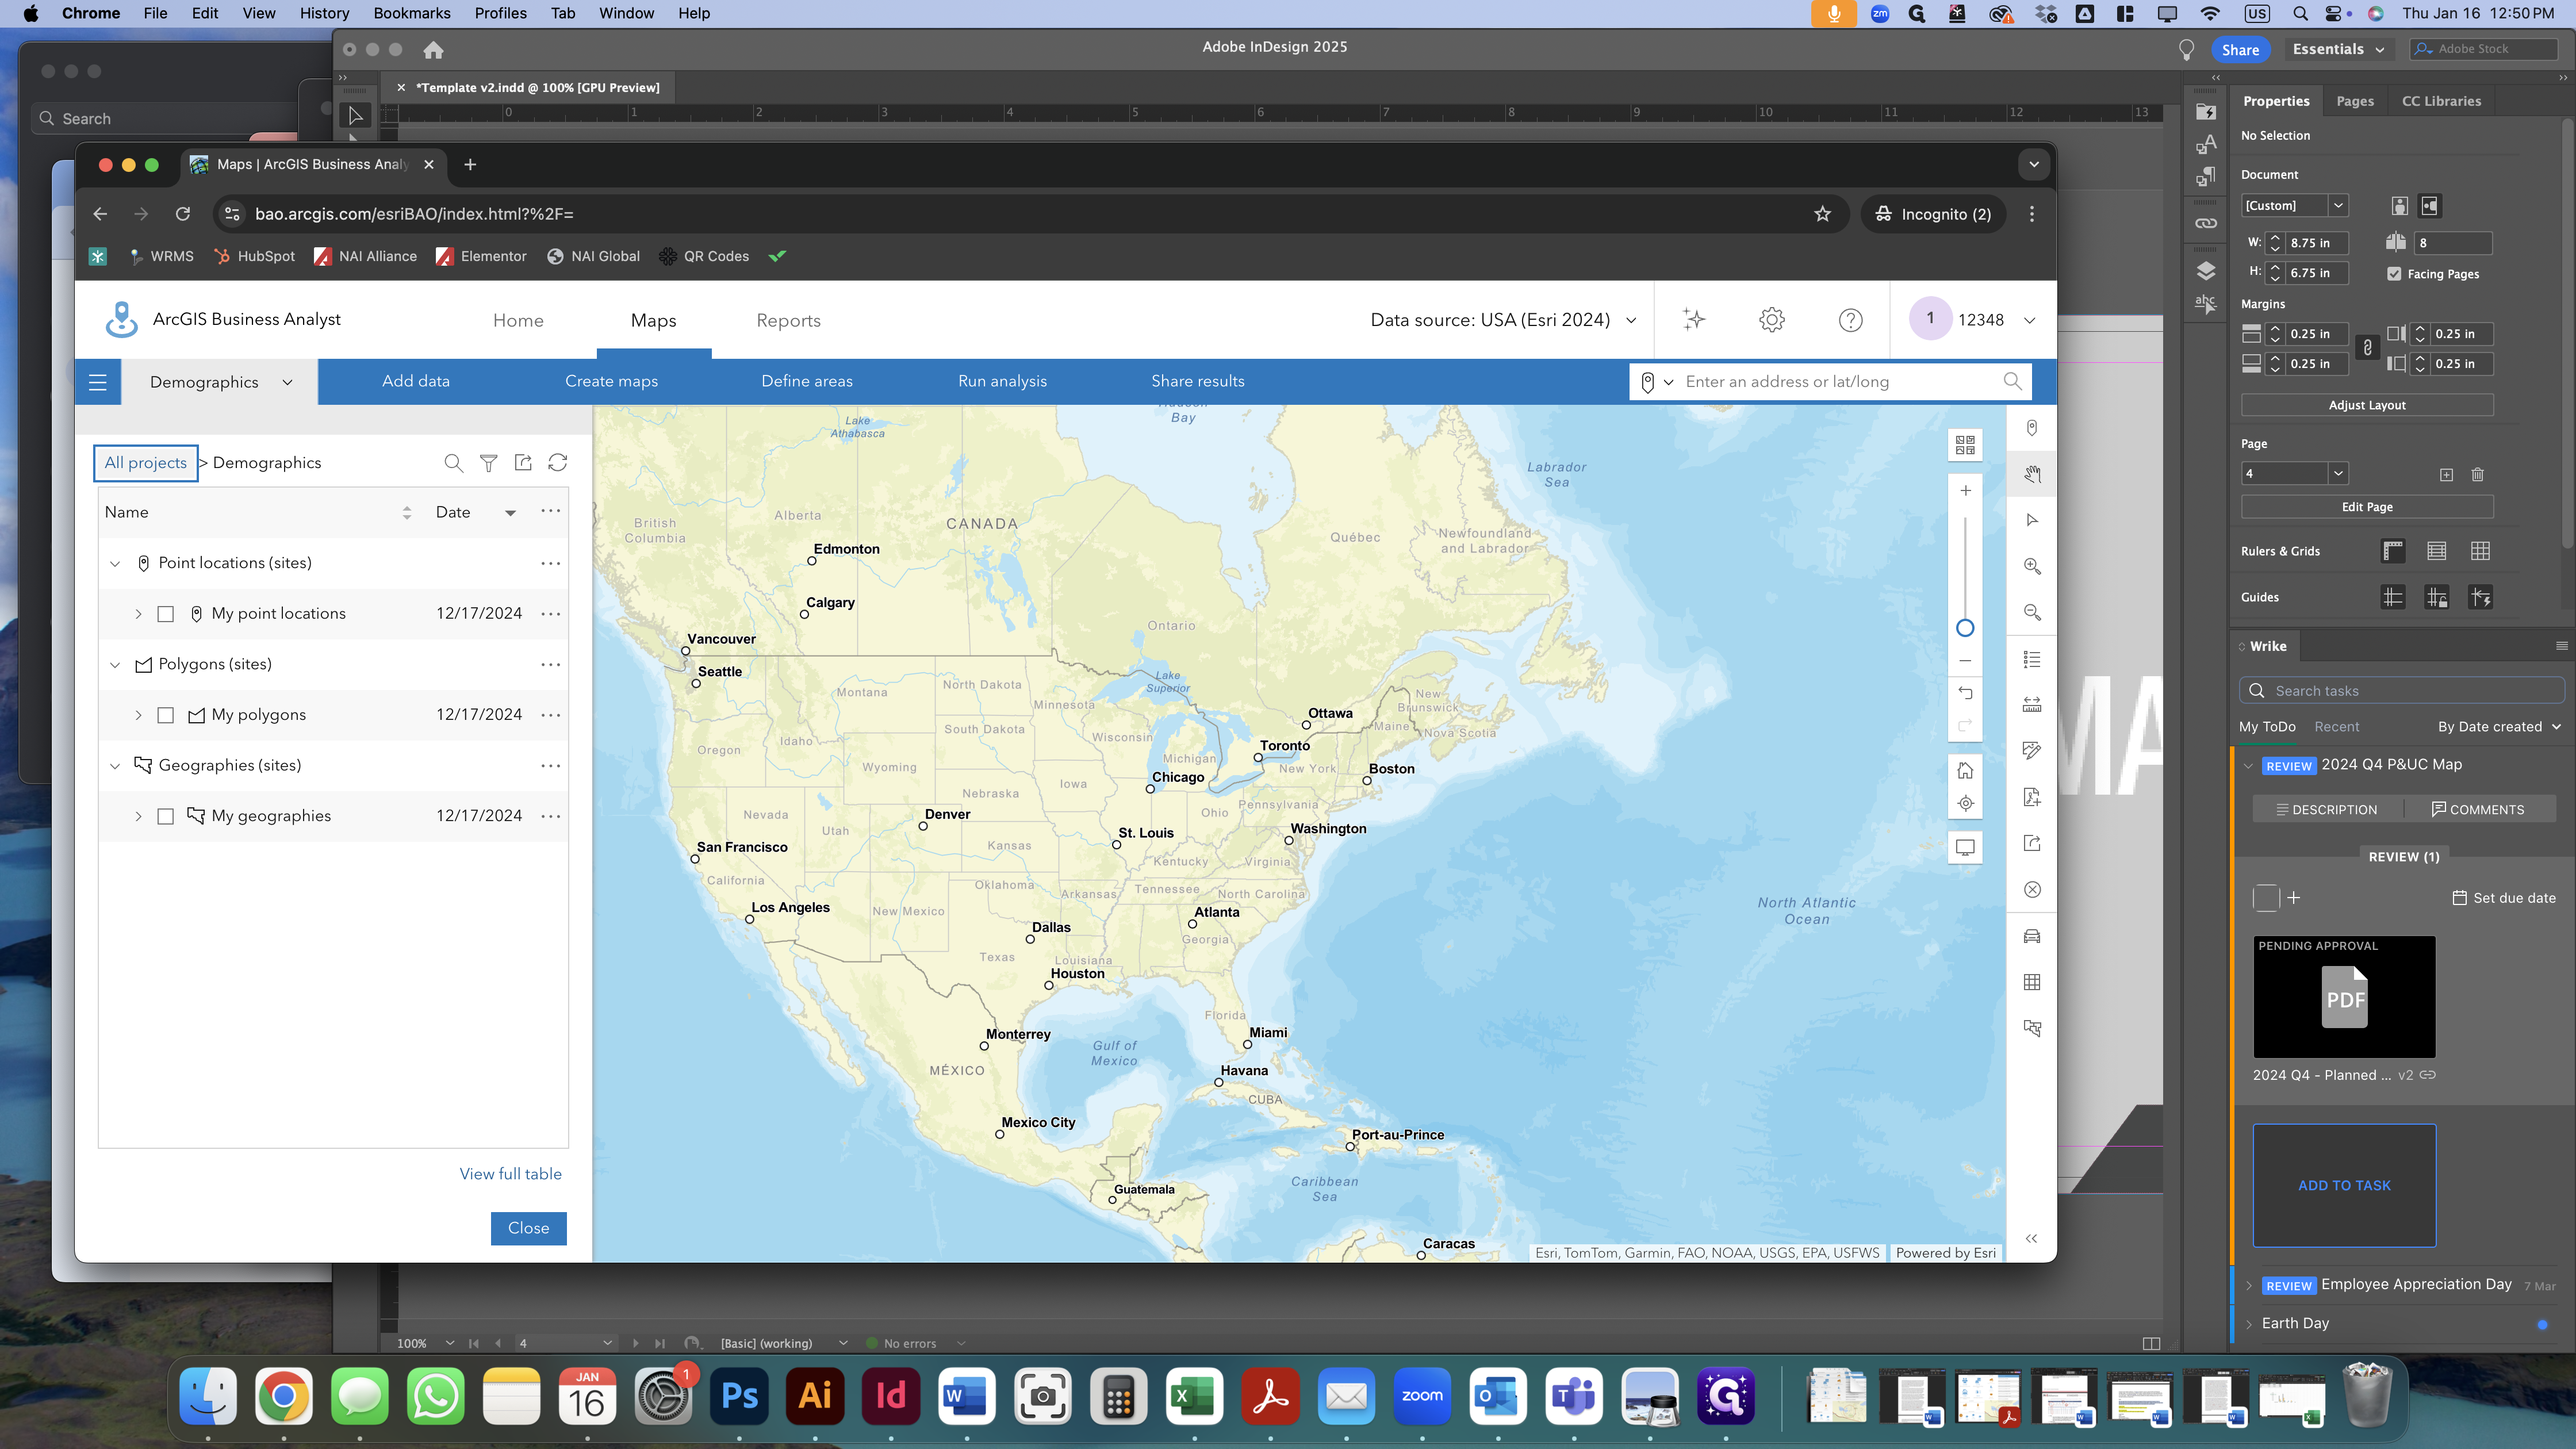The image size is (2576, 1449).
Task: Open the Run analysis menu
Action: tap(1002, 381)
